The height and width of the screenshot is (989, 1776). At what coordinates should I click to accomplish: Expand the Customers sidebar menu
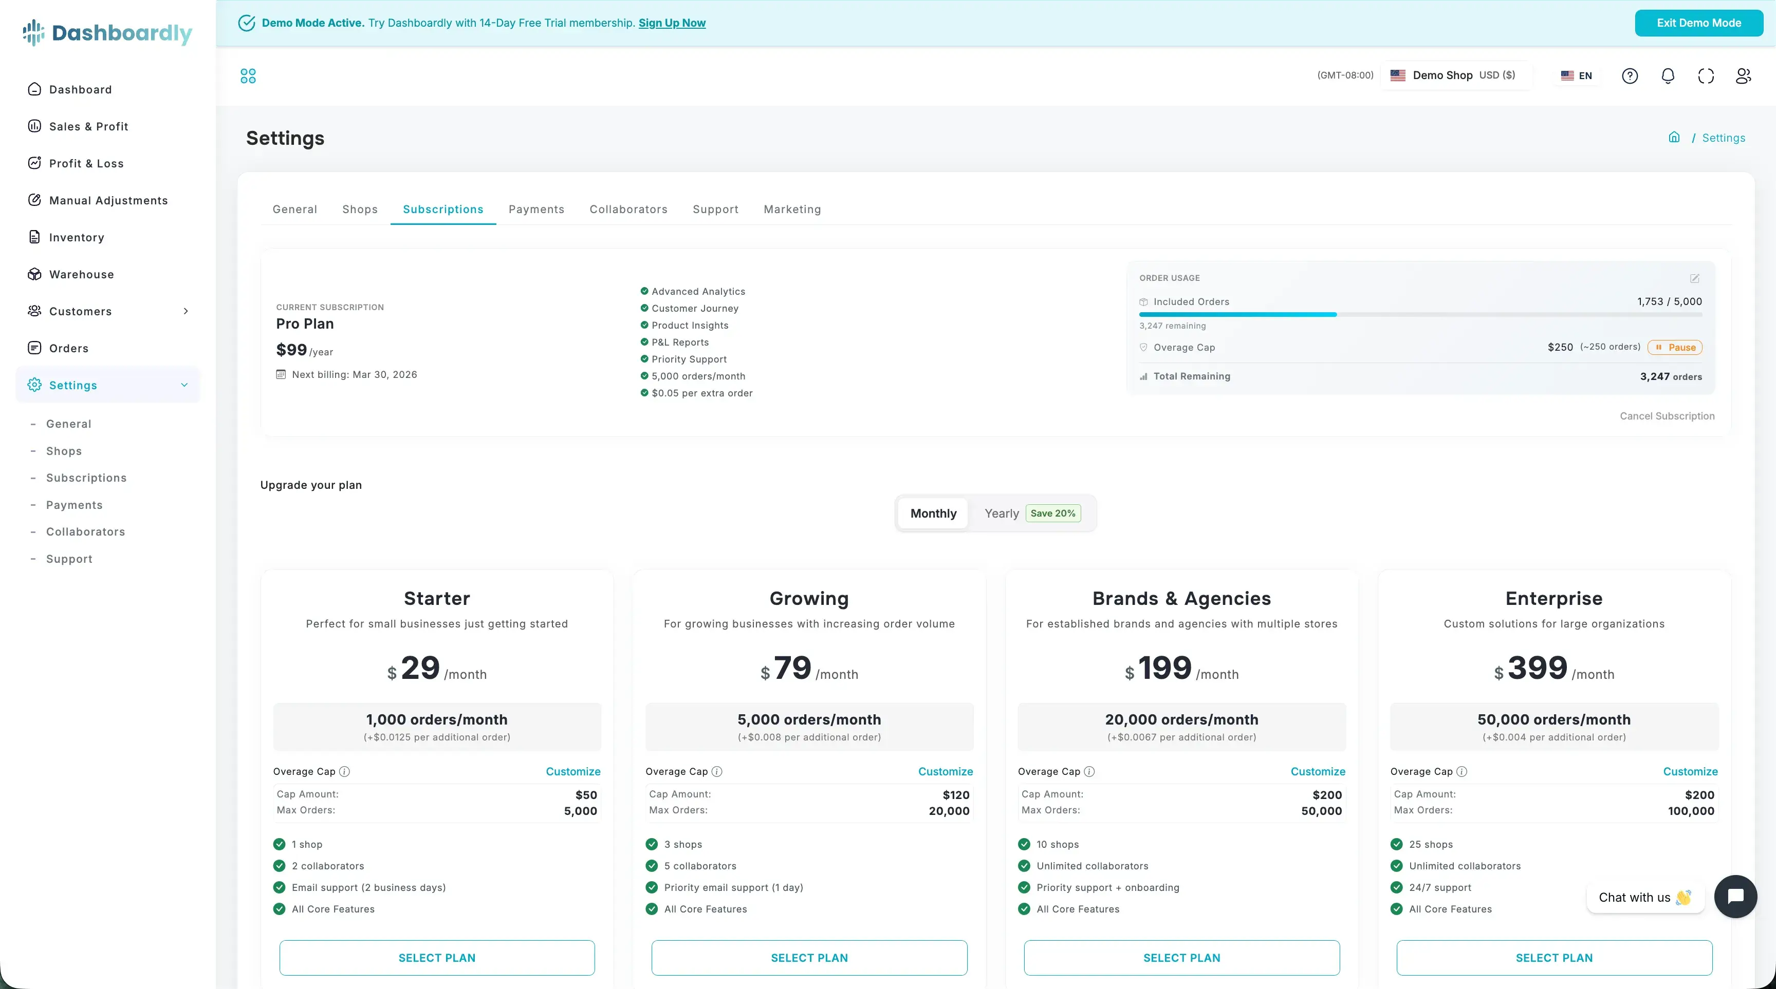(186, 311)
